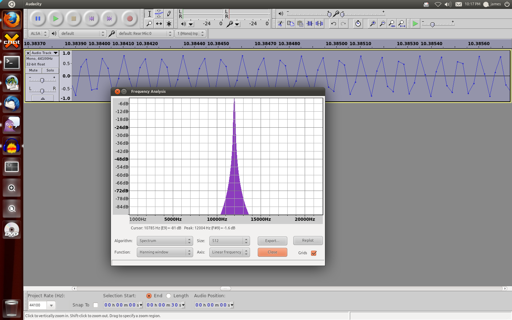The image size is (512, 320).
Task: Click the Export... button
Action: point(272,241)
